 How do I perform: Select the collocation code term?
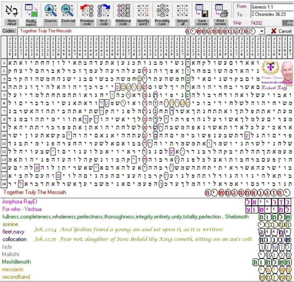point(14,239)
